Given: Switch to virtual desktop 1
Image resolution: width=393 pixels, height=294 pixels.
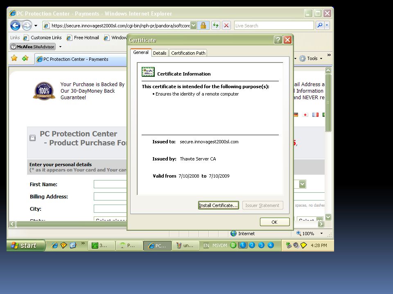Looking at the screenshot, I should [243, 245].
